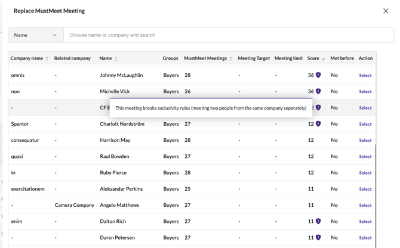Click the Groups column header
400x248 pixels.
click(170, 58)
